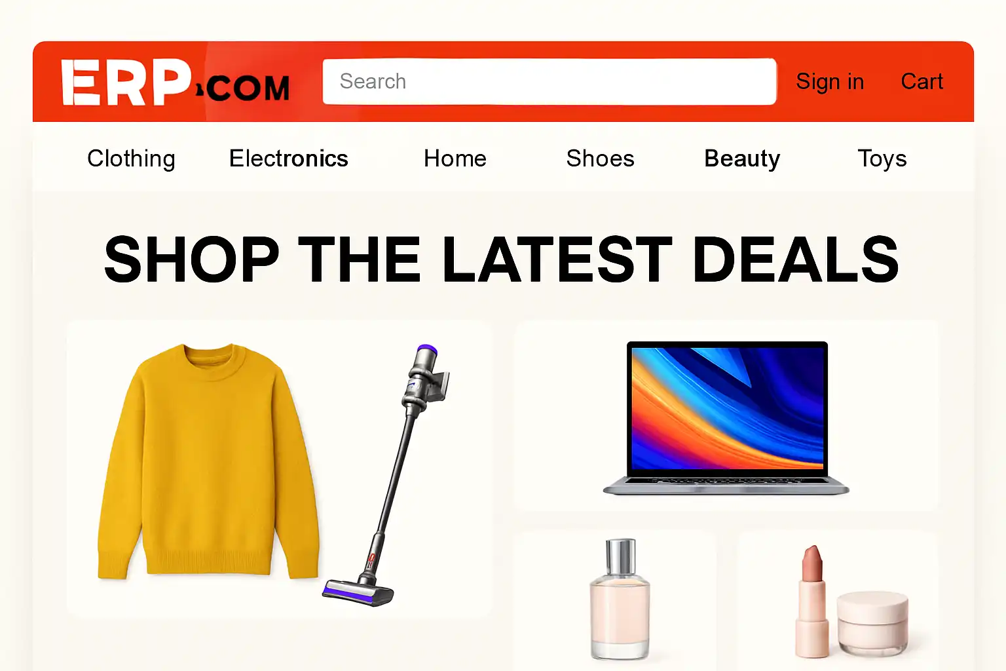
Task: Open the Shoes category
Action: 601,159
